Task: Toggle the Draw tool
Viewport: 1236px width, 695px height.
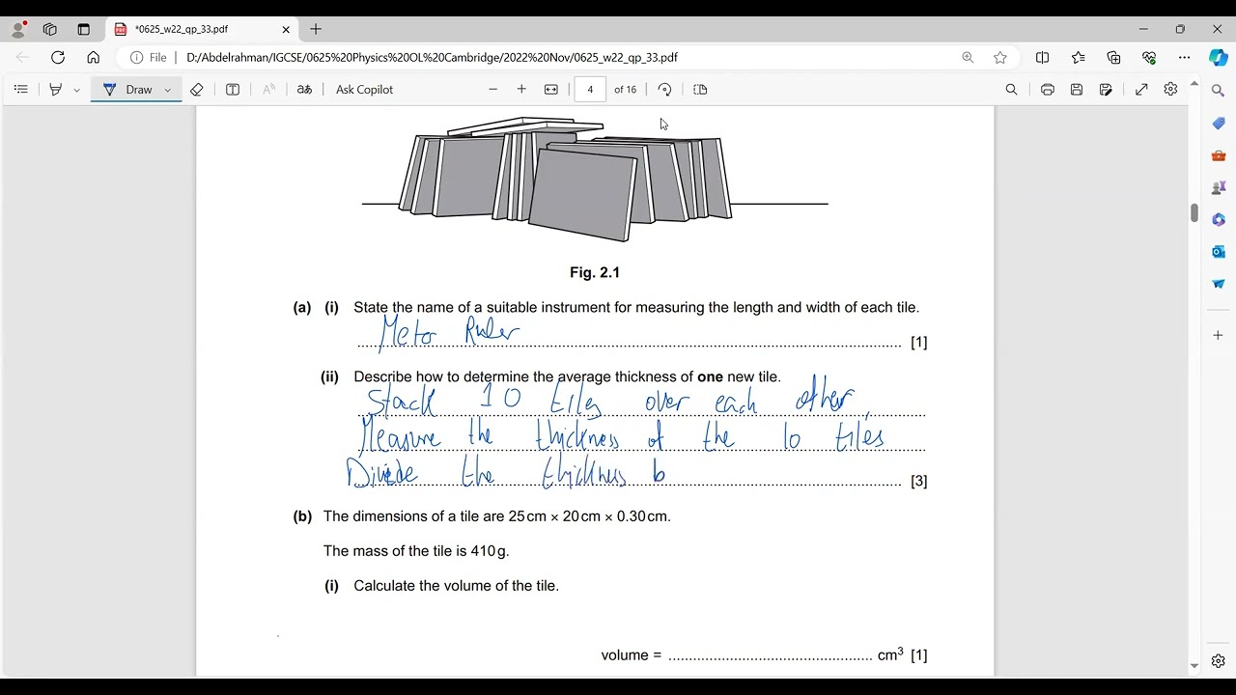Action: [128, 89]
